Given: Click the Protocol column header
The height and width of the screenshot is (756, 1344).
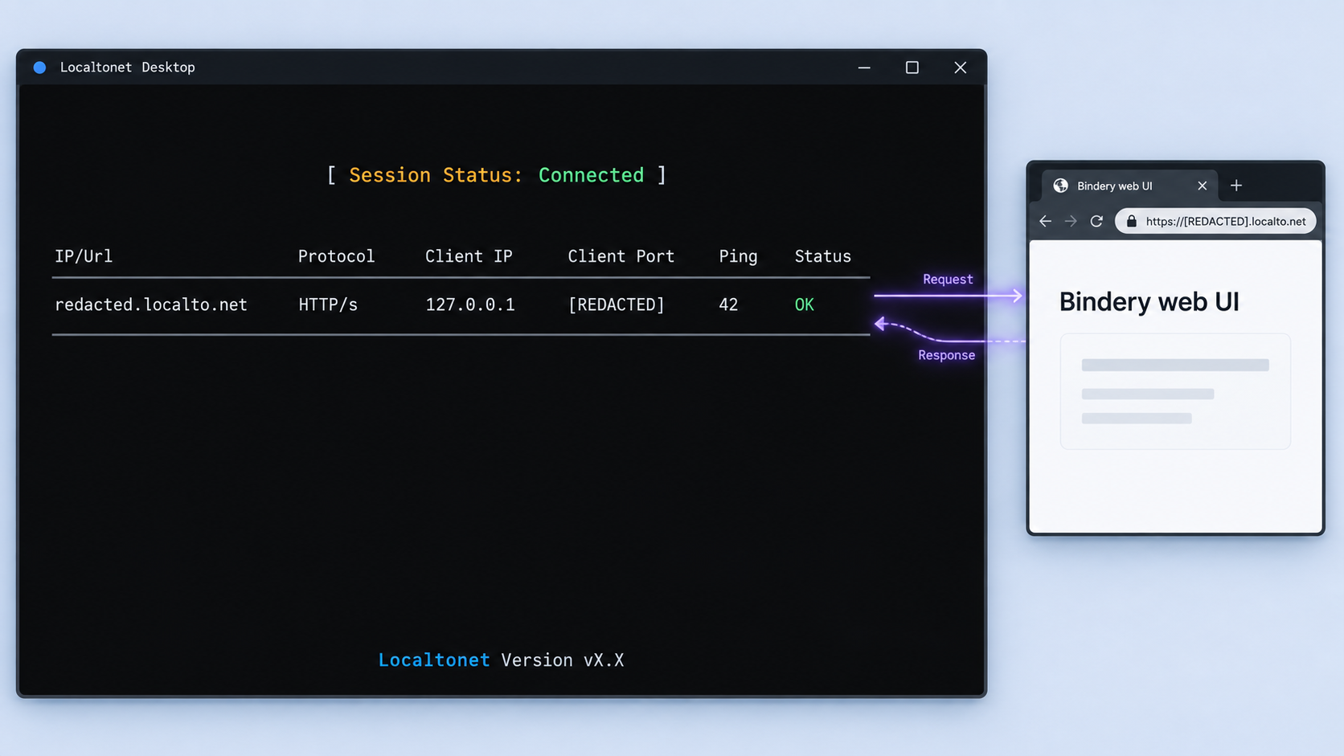Looking at the screenshot, I should pyautogui.click(x=336, y=256).
